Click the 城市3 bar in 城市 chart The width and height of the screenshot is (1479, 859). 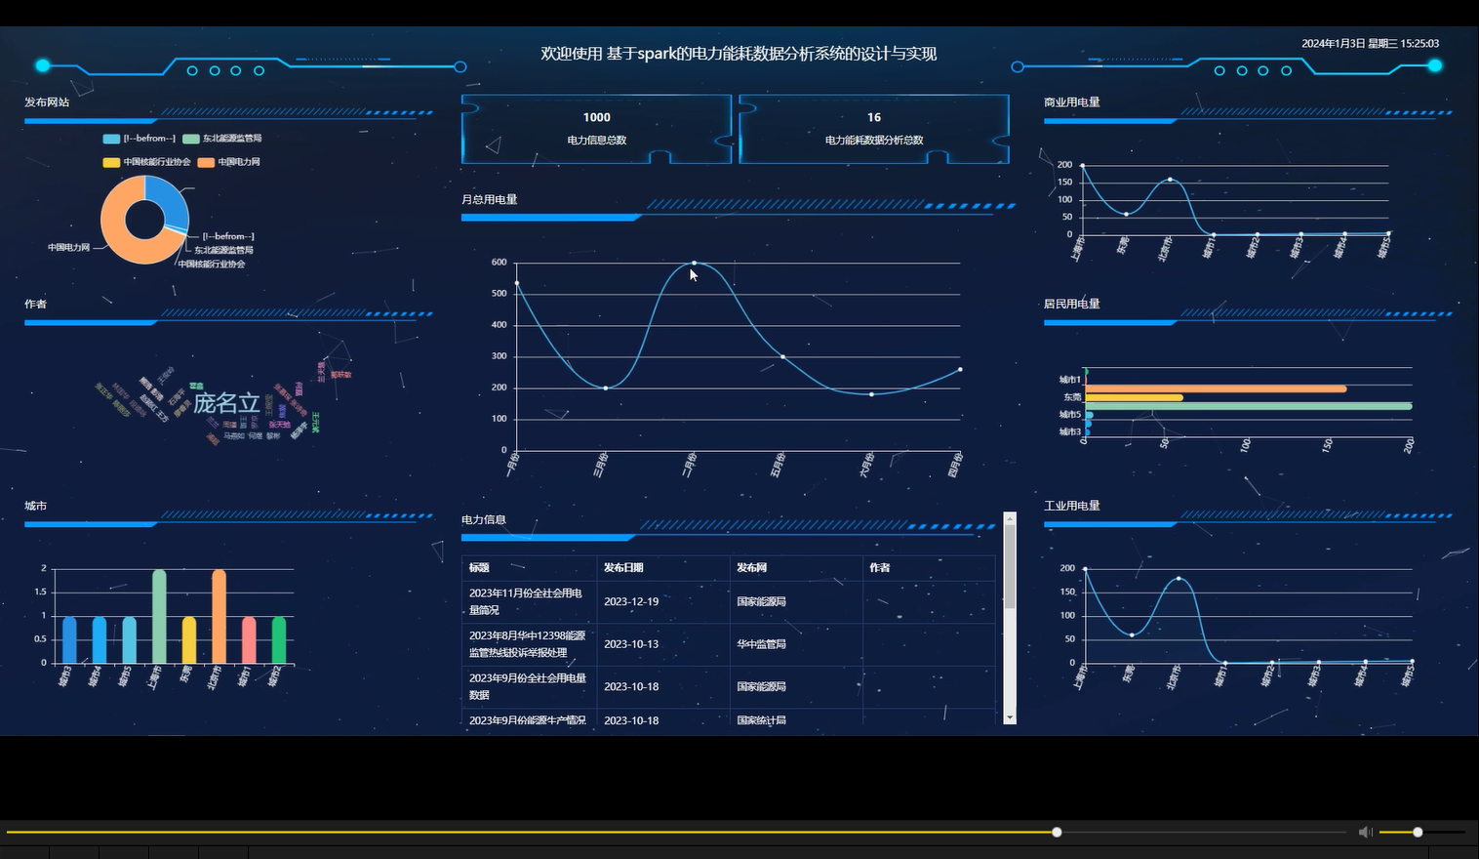click(x=69, y=640)
